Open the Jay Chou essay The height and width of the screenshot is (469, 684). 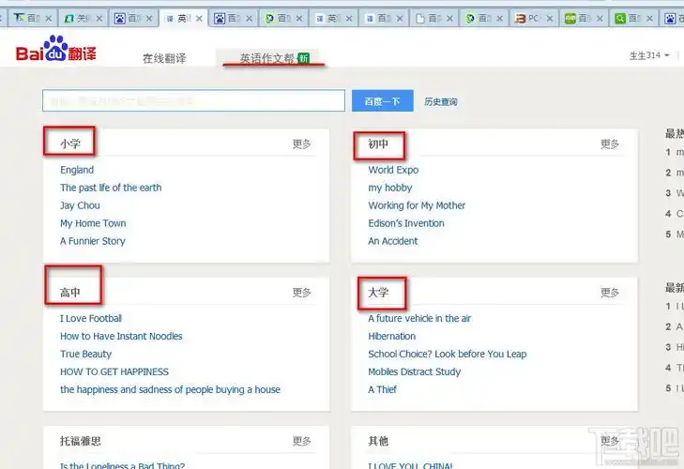[x=80, y=205]
